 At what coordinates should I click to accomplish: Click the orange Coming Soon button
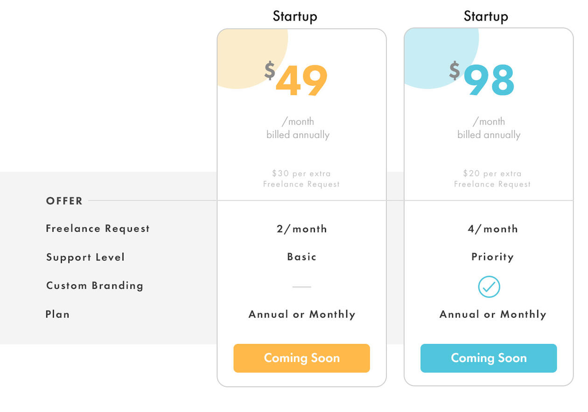[301, 358]
